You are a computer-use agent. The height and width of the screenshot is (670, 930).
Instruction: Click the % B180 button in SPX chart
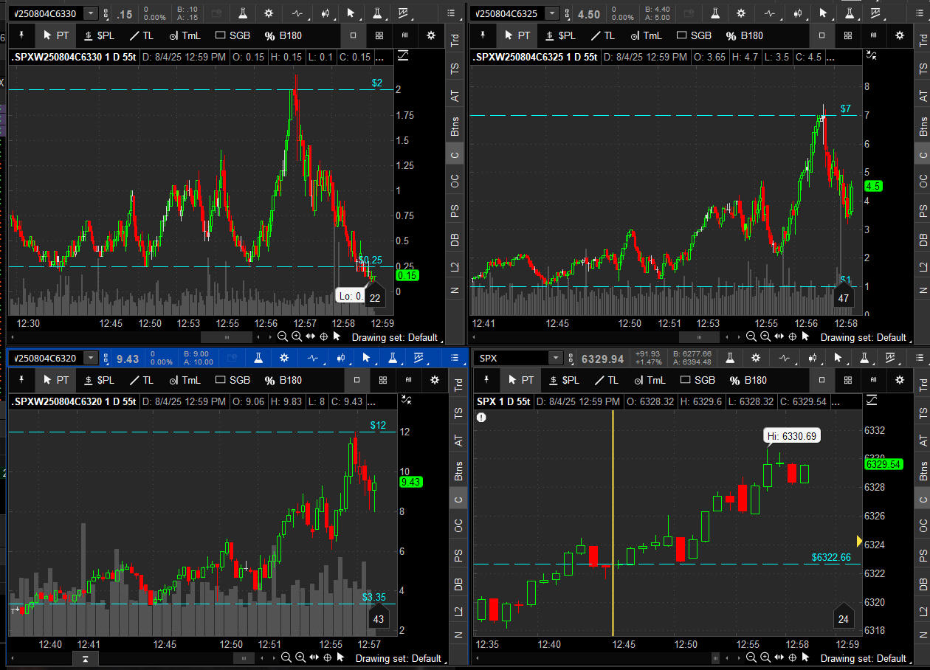coord(745,380)
